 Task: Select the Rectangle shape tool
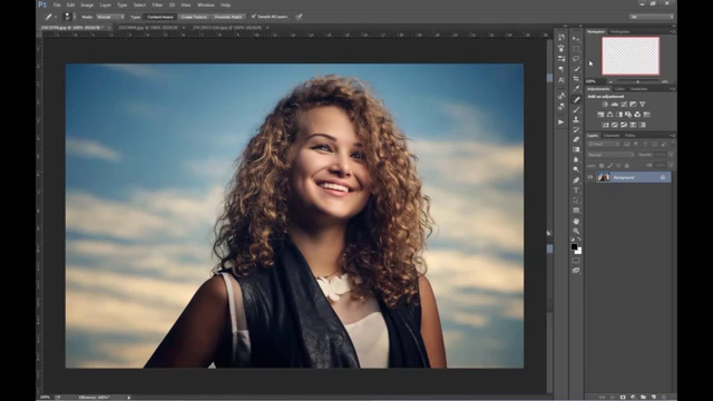(577, 211)
